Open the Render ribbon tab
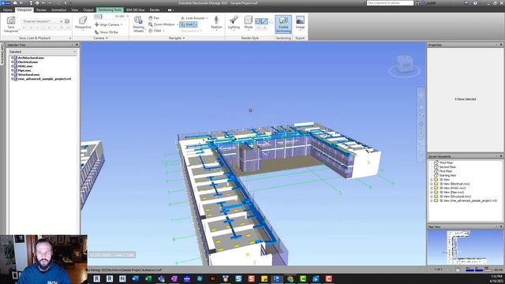Viewport: 505px width, 284px height. pos(155,10)
